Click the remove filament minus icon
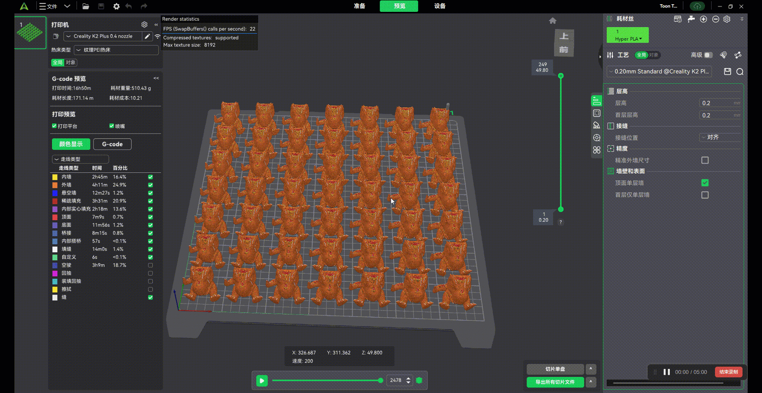Screen dimensions: 762x393 pyautogui.click(x=715, y=19)
